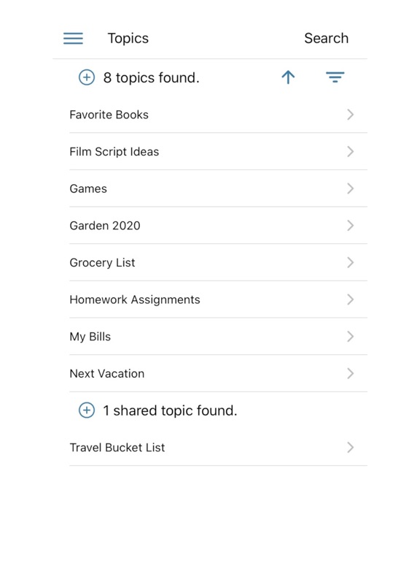Tap the chevron beside Next Vacation
The width and height of the screenshot is (420, 561).
click(x=350, y=373)
